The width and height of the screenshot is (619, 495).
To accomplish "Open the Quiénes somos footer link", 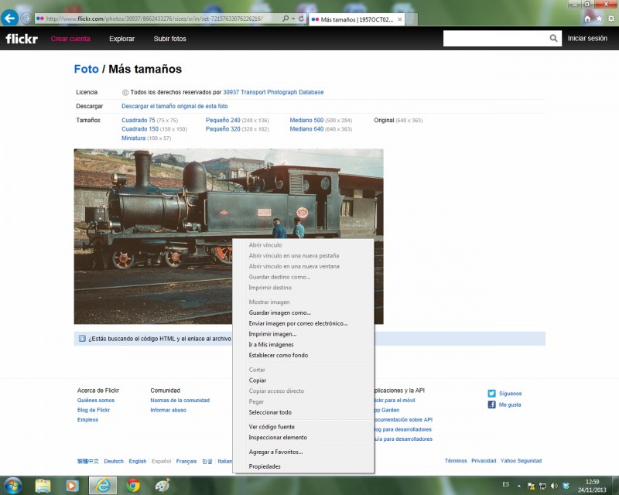I will point(95,401).
